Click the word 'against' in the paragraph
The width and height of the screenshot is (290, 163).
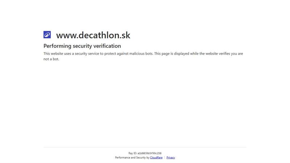[123, 54]
